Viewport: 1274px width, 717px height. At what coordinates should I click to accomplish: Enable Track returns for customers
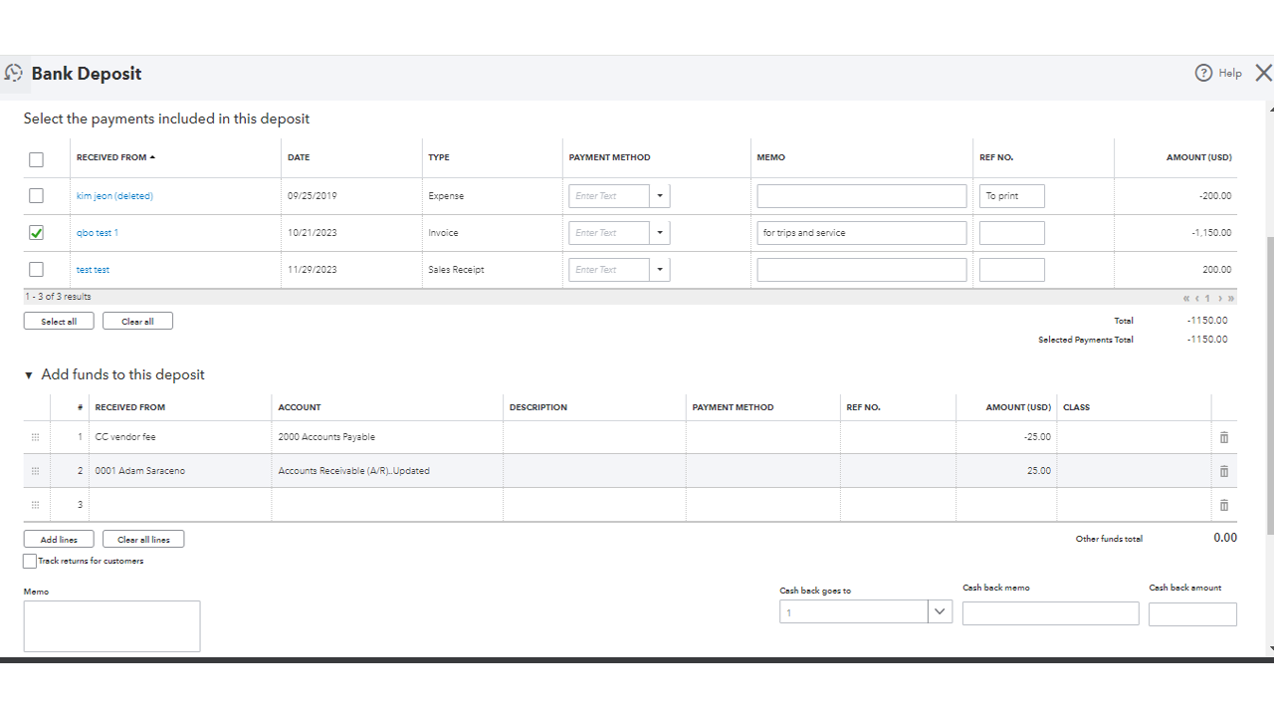[x=30, y=562]
